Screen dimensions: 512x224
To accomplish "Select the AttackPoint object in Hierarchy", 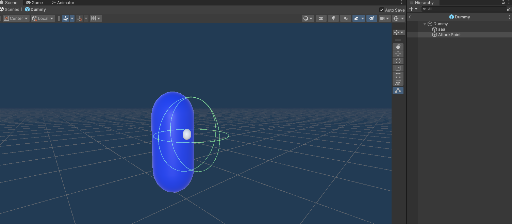I will (459, 35).
